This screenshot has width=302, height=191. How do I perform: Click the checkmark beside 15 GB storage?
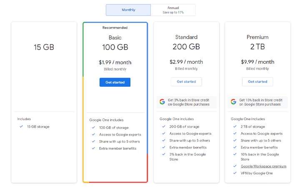(21, 126)
